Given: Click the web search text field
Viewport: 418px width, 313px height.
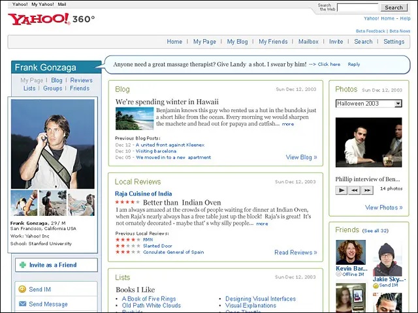Looking at the screenshot, I should (x=357, y=8).
